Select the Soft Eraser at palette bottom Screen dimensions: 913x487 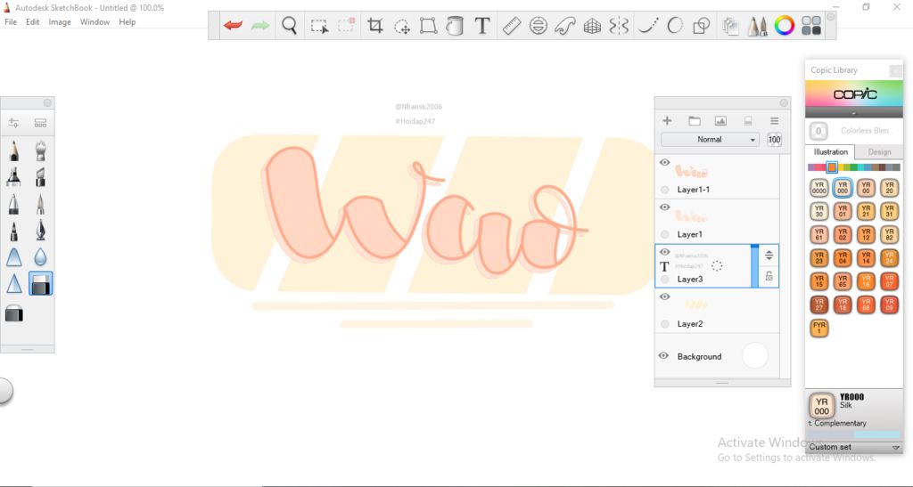(x=14, y=313)
